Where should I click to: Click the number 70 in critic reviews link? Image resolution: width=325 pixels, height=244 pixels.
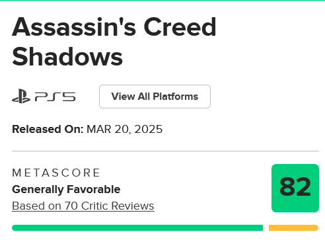(x=71, y=206)
